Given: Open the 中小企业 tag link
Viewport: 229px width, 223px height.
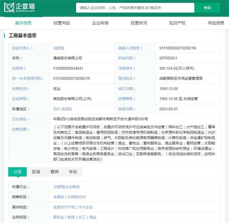Looking at the screenshot, I should (x=86, y=207).
